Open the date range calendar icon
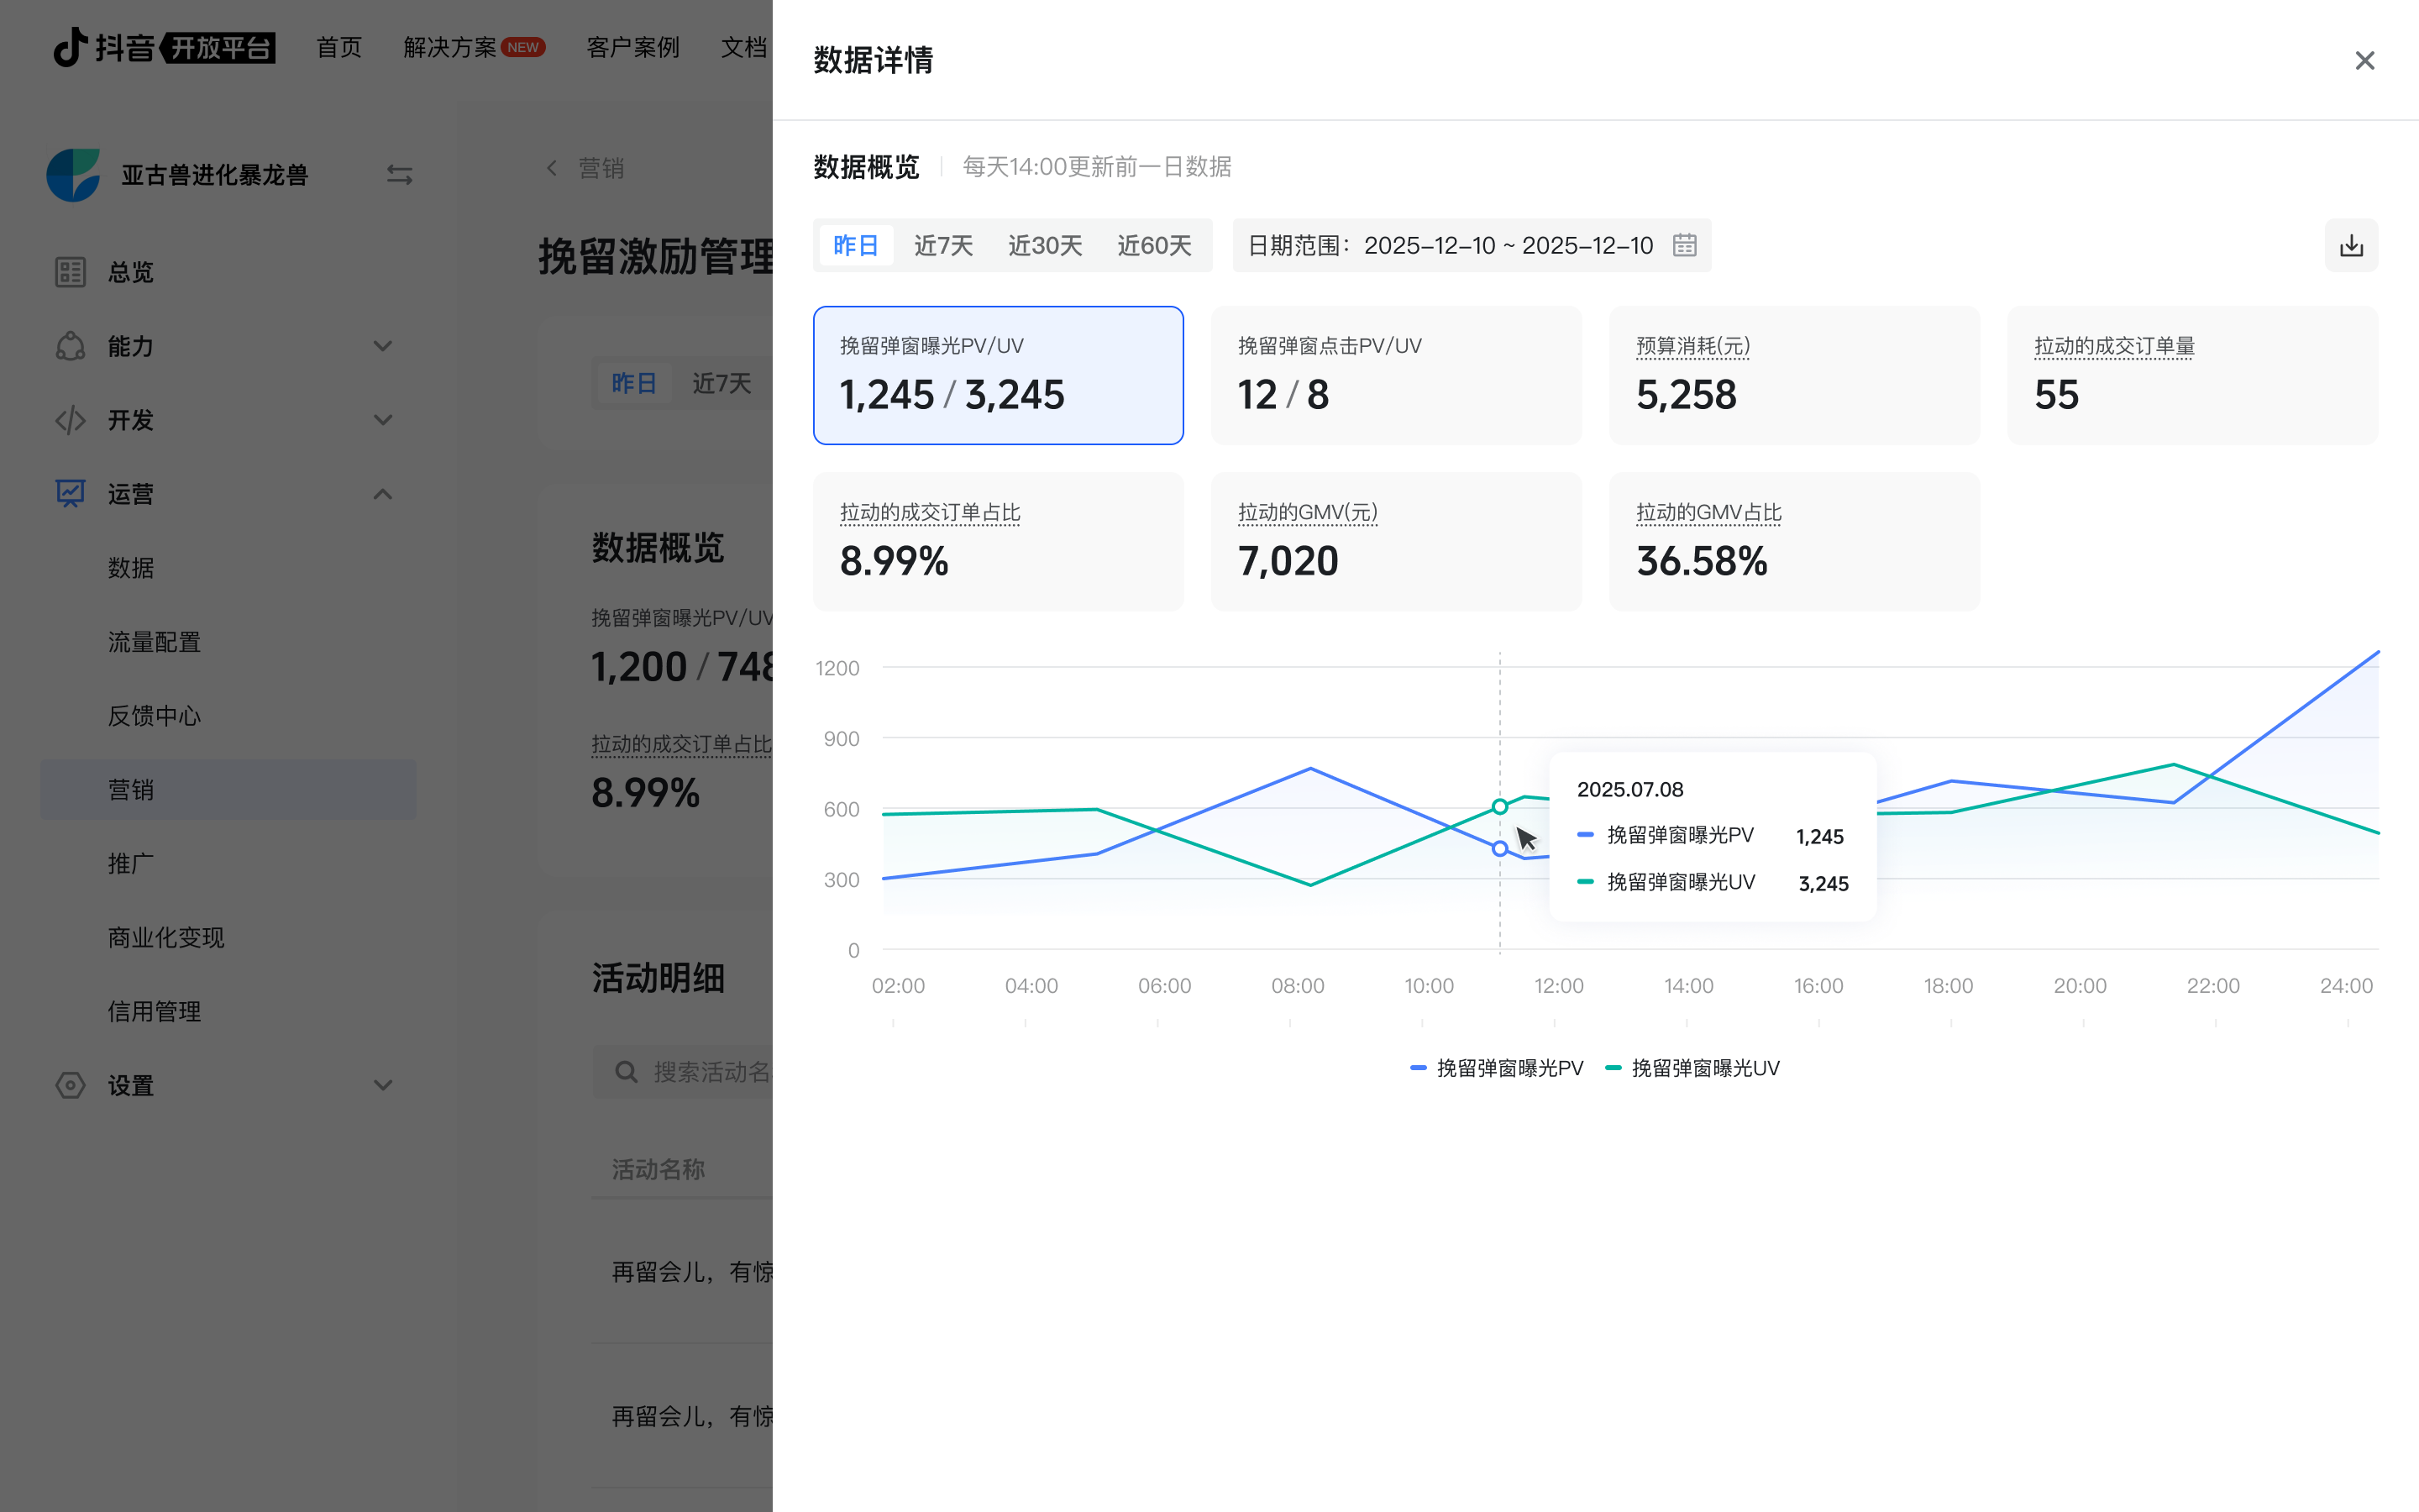 coord(1684,245)
